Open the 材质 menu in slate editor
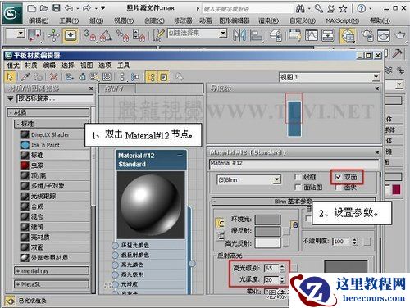Viewport: 410px width, 308px height. pyautogui.click(x=31, y=66)
